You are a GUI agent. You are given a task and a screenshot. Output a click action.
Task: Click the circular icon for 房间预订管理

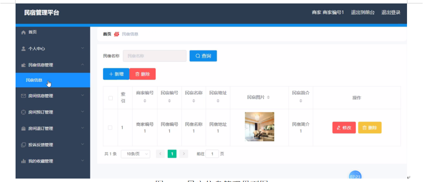click(x=23, y=112)
